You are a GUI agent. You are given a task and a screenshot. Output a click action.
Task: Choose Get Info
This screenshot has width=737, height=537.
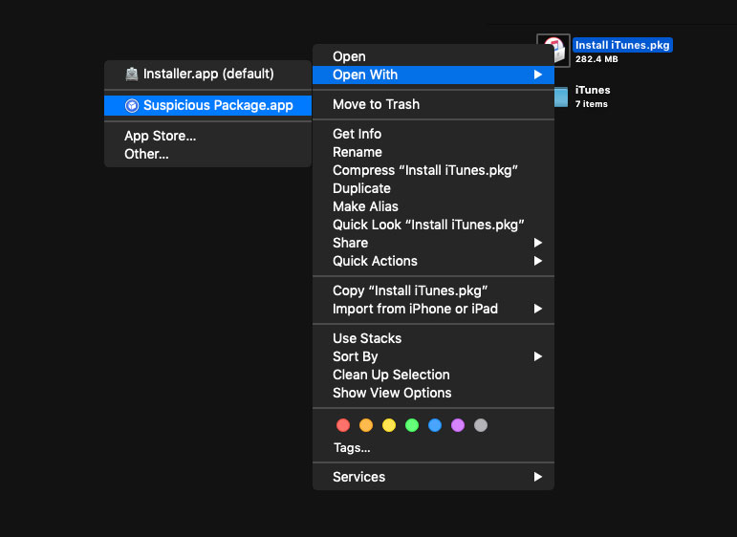coord(433,134)
